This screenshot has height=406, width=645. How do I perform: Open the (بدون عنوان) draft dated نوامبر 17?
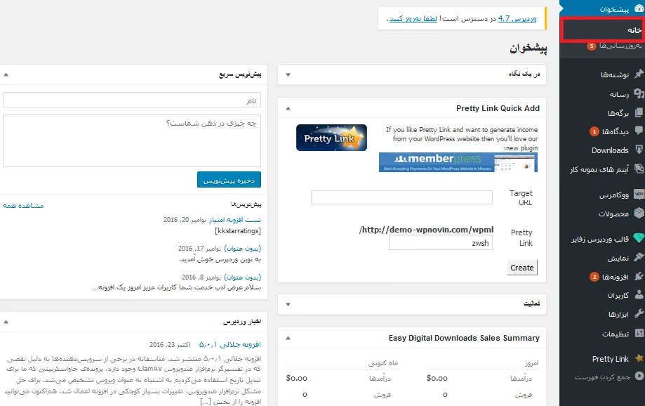[243, 248]
